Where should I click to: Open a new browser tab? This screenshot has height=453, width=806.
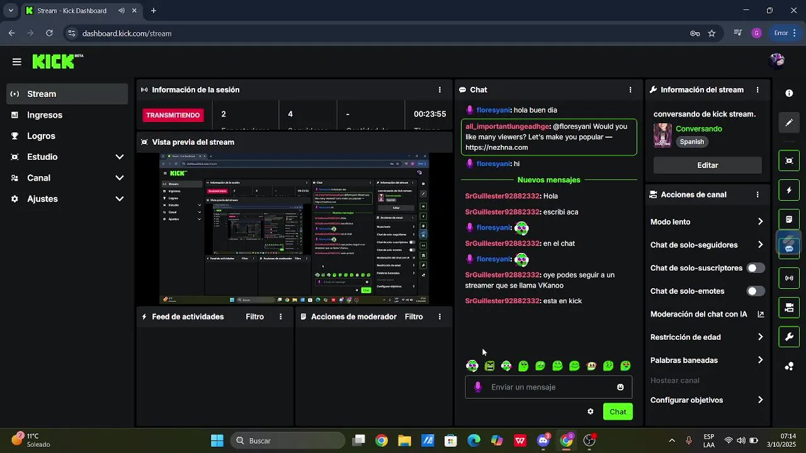[x=154, y=11]
